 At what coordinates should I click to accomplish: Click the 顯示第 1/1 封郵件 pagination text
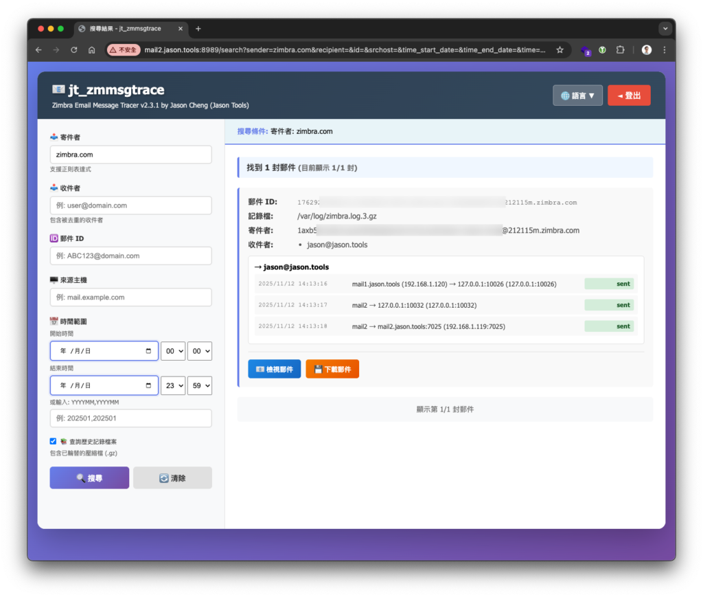point(445,409)
